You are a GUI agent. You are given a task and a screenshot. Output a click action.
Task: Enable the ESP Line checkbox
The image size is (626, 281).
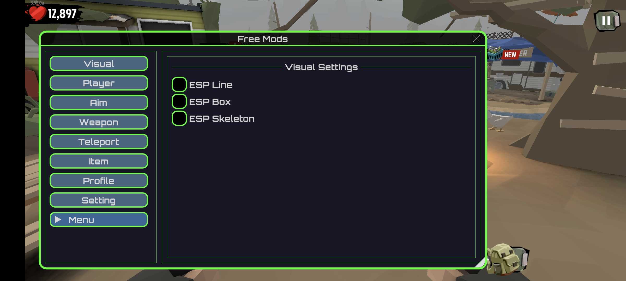click(179, 85)
